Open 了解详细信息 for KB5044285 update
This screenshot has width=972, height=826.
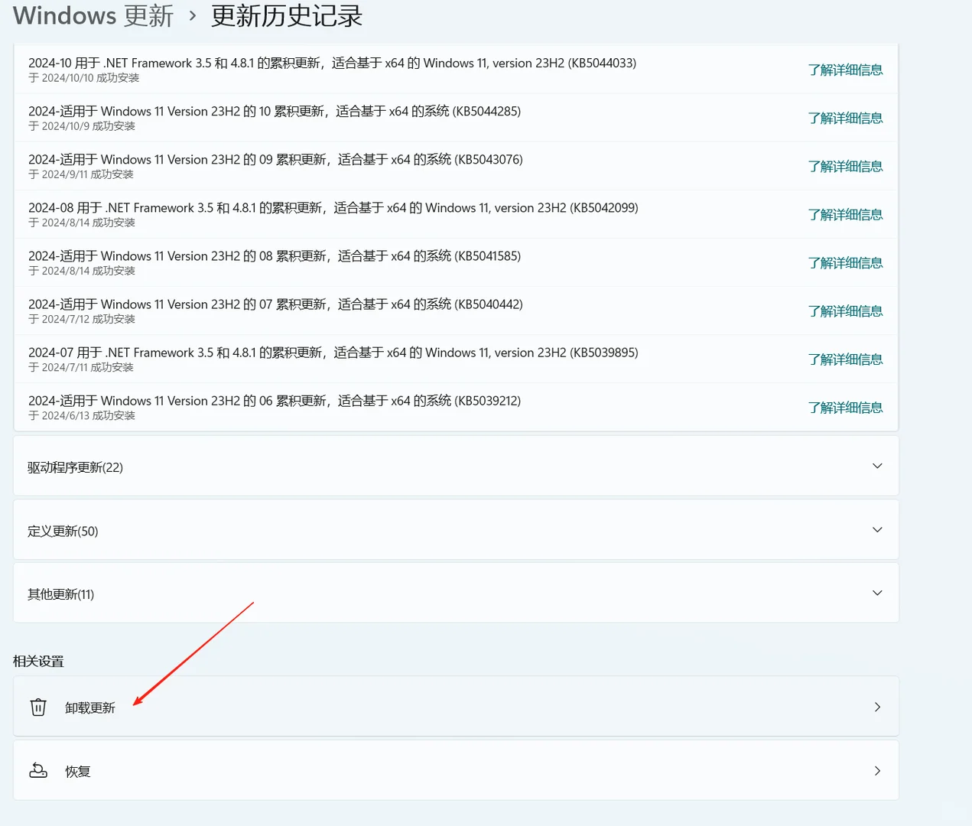pos(845,118)
